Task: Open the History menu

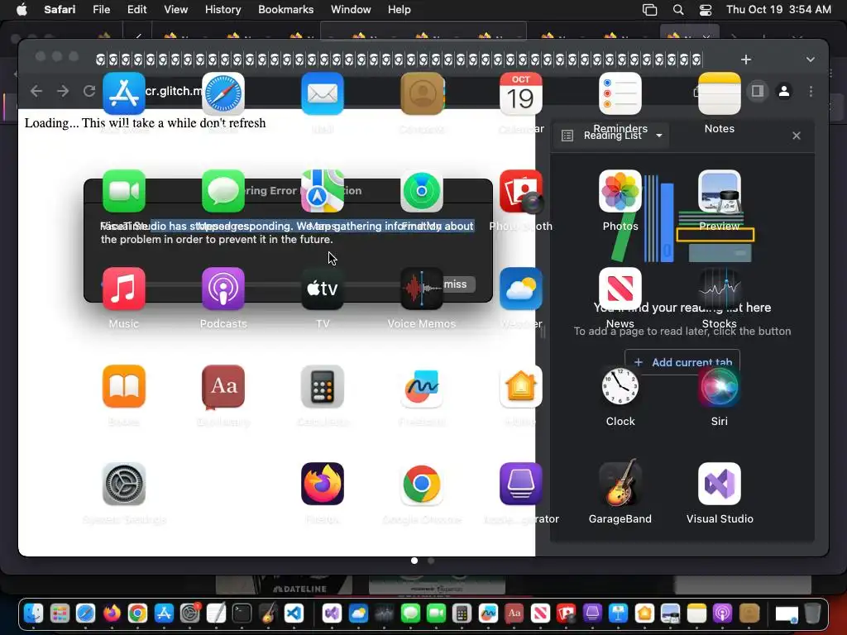Action: 223,9
